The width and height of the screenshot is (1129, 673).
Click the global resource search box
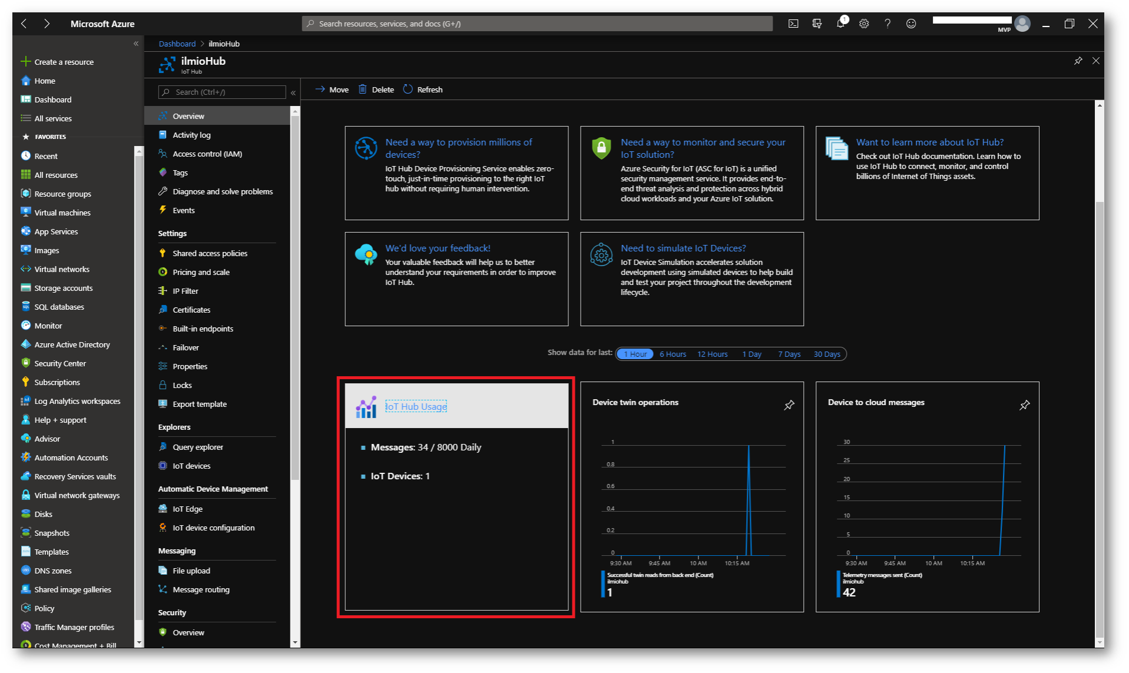point(537,24)
